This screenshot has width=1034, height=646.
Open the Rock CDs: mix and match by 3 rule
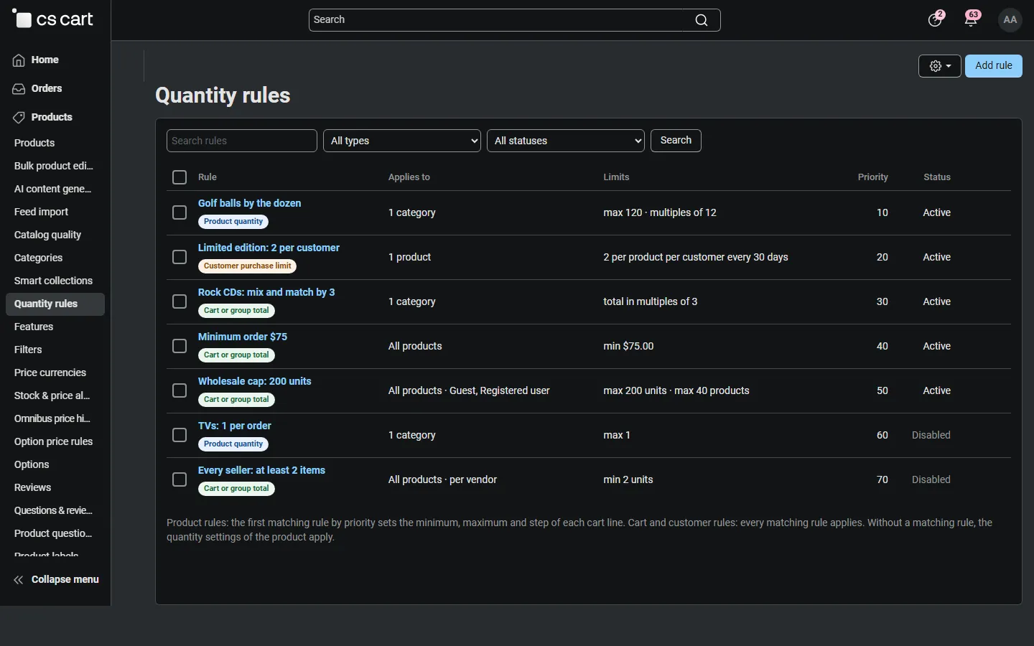tap(266, 292)
